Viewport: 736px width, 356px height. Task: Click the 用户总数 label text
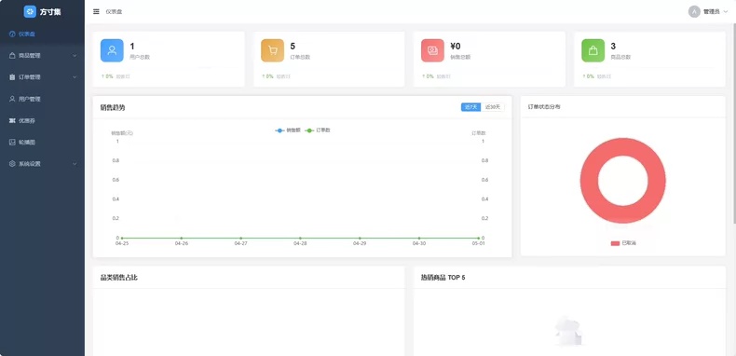click(140, 57)
